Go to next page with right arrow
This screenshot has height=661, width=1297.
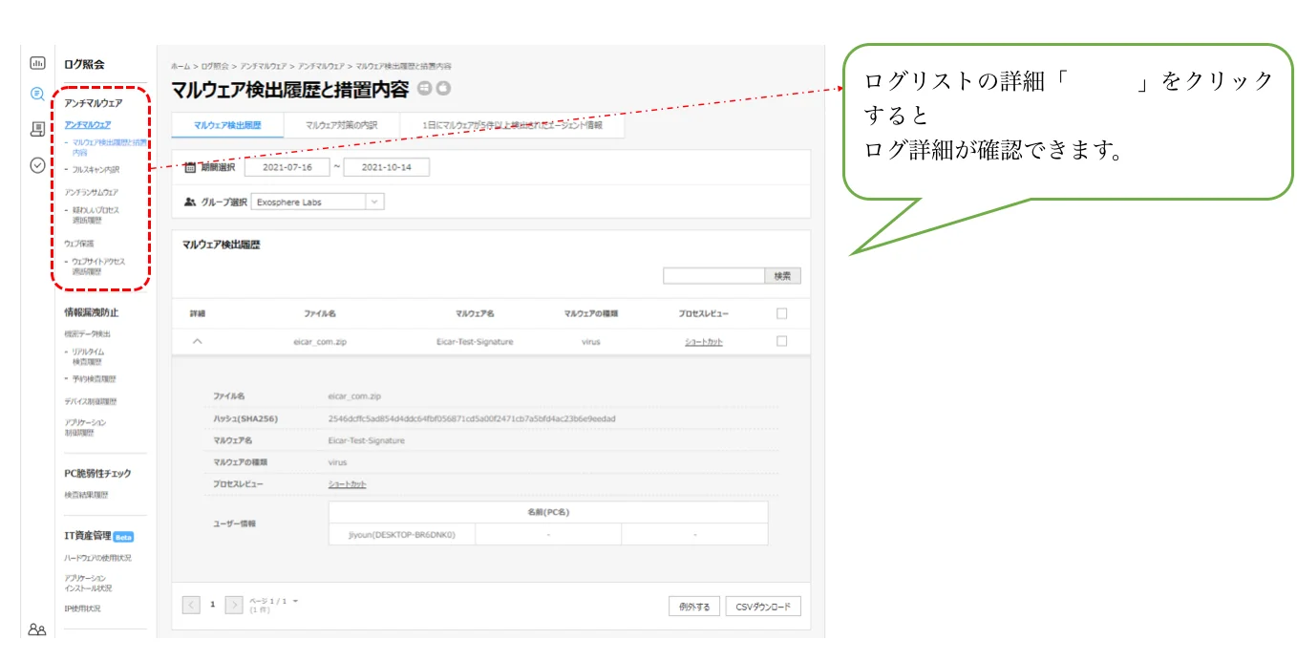coord(234,605)
